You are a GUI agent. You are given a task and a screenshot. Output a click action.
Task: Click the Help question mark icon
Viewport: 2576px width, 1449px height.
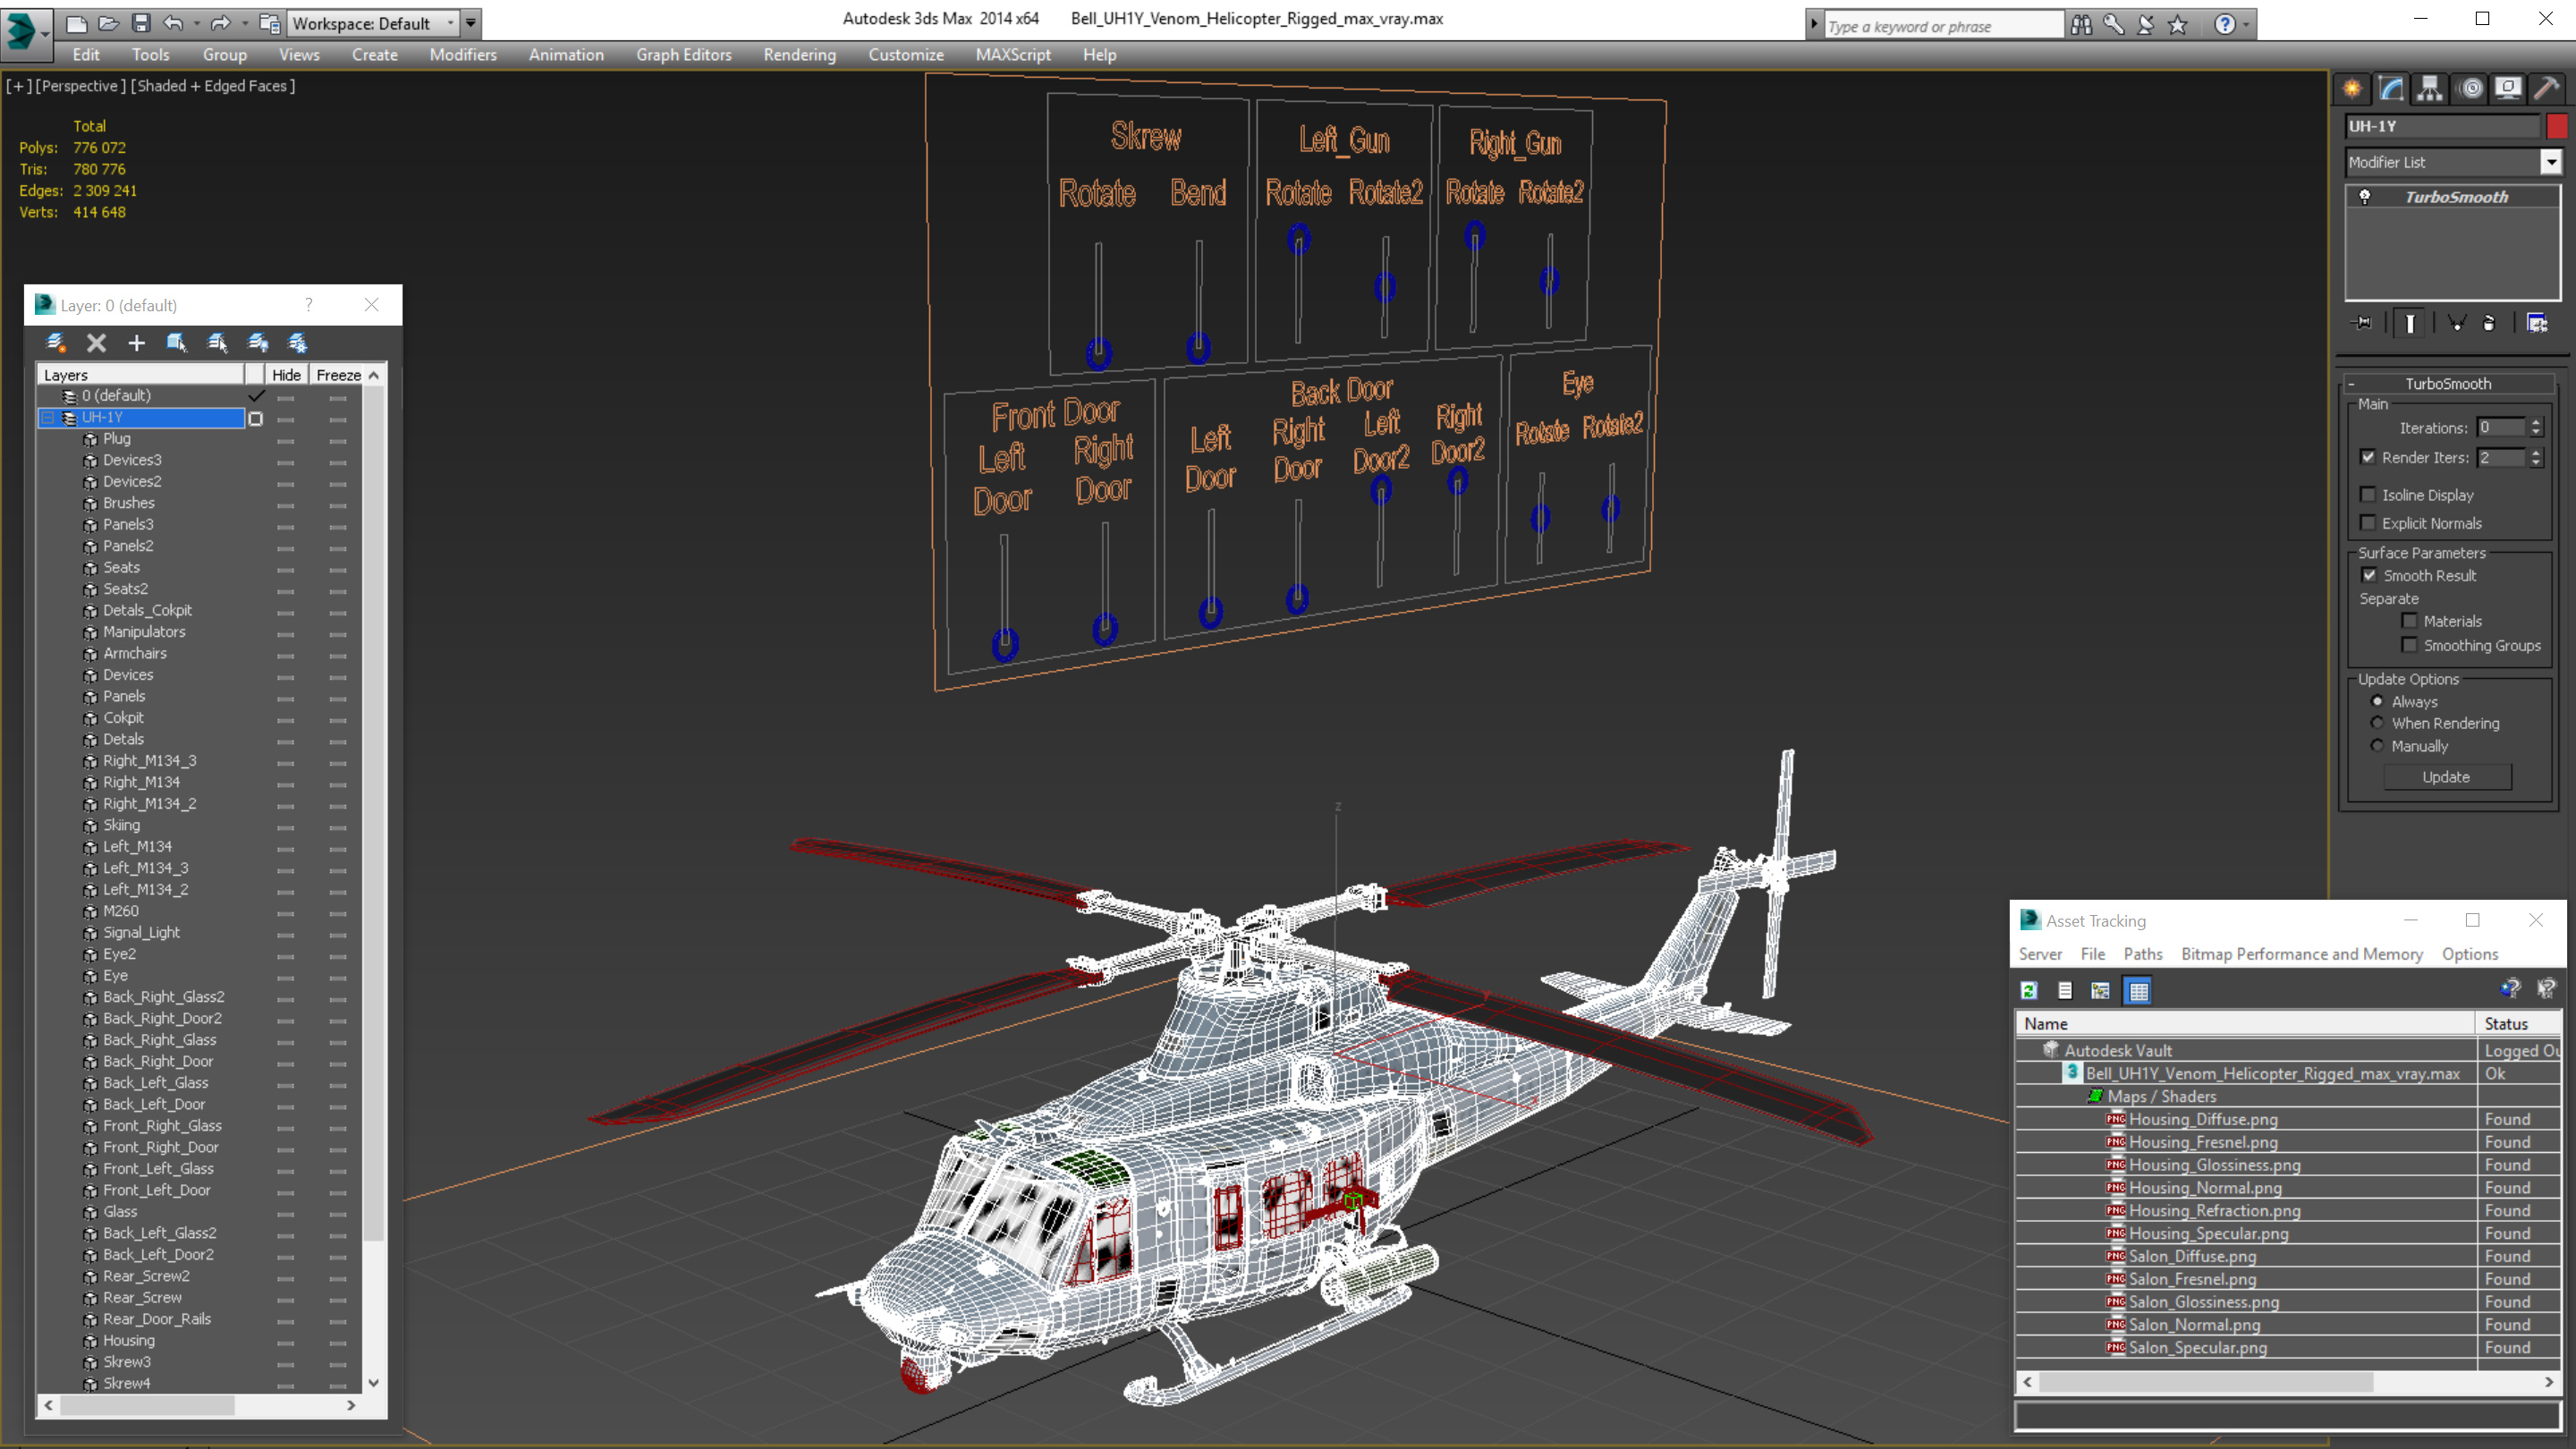[x=2224, y=24]
